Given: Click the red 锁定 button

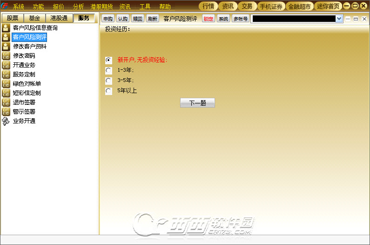Looking at the screenshot, I should (208, 19).
